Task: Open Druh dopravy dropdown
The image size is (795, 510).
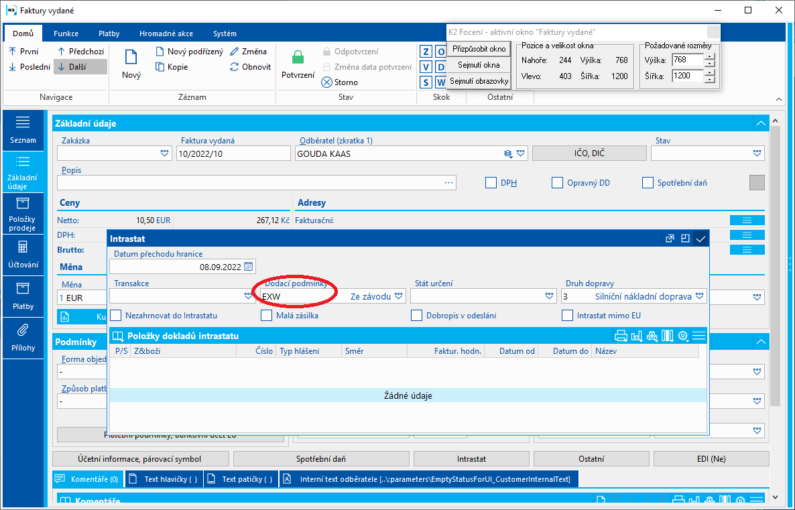Action: point(700,296)
